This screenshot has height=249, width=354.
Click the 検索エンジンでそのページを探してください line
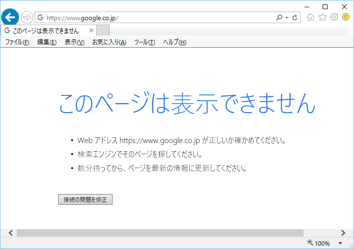pyautogui.click(x=140, y=155)
